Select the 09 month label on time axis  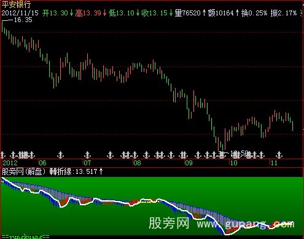(x=189, y=163)
